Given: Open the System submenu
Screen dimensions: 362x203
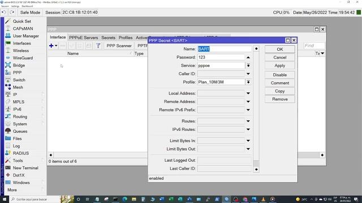Looking at the screenshot, I should click(x=20, y=124).
